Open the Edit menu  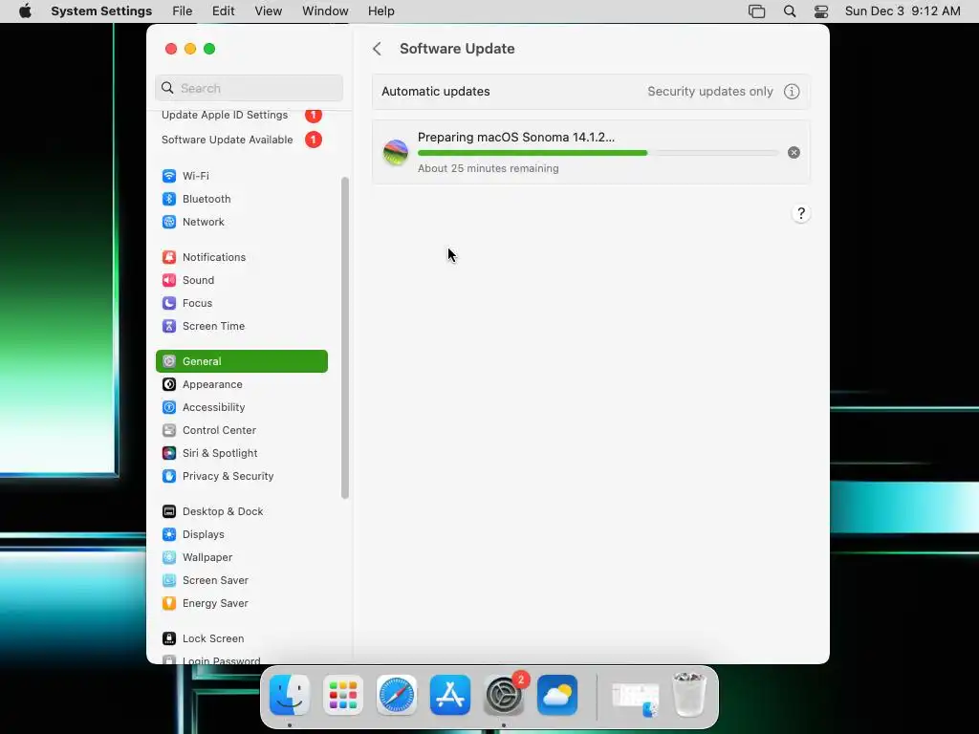click(223, 11)
